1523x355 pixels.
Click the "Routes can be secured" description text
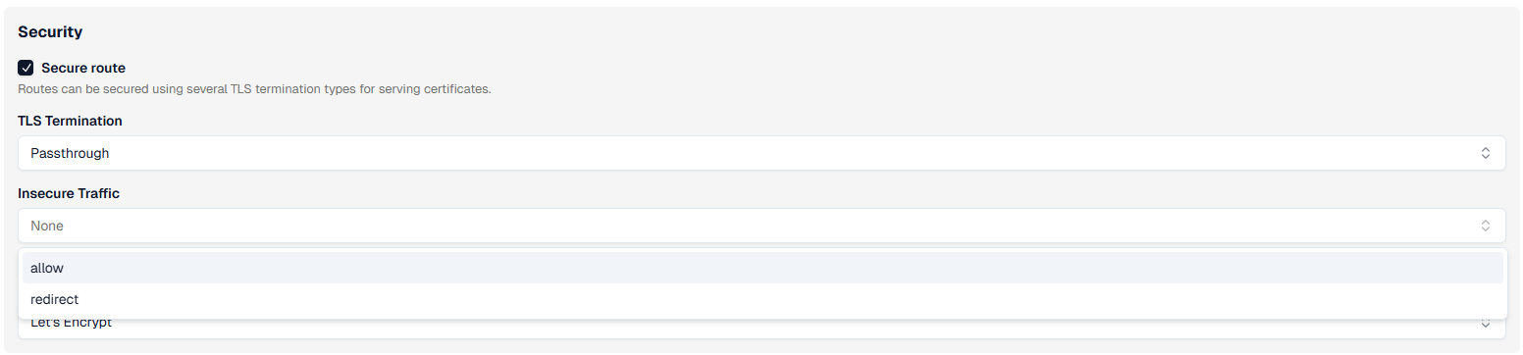click(x=254, y=89)
